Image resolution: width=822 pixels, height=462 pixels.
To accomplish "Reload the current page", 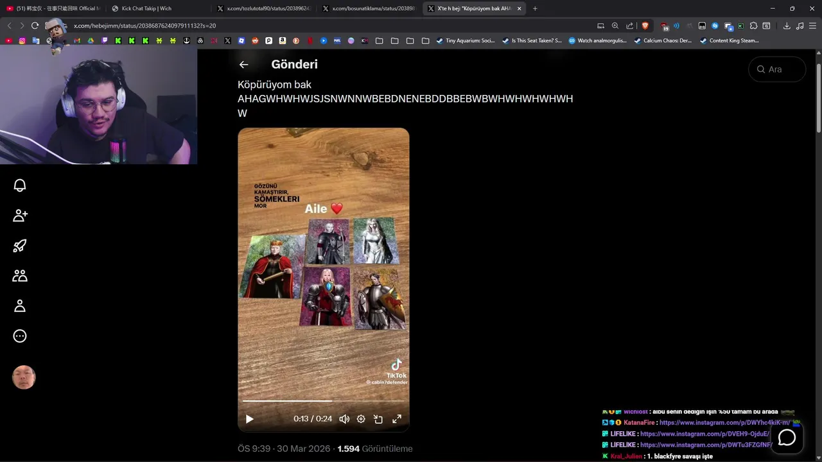I will coord(35,26).
